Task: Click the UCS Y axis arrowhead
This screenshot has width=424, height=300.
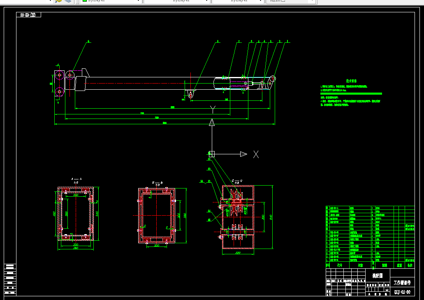Action: click(x=212, y=123)
